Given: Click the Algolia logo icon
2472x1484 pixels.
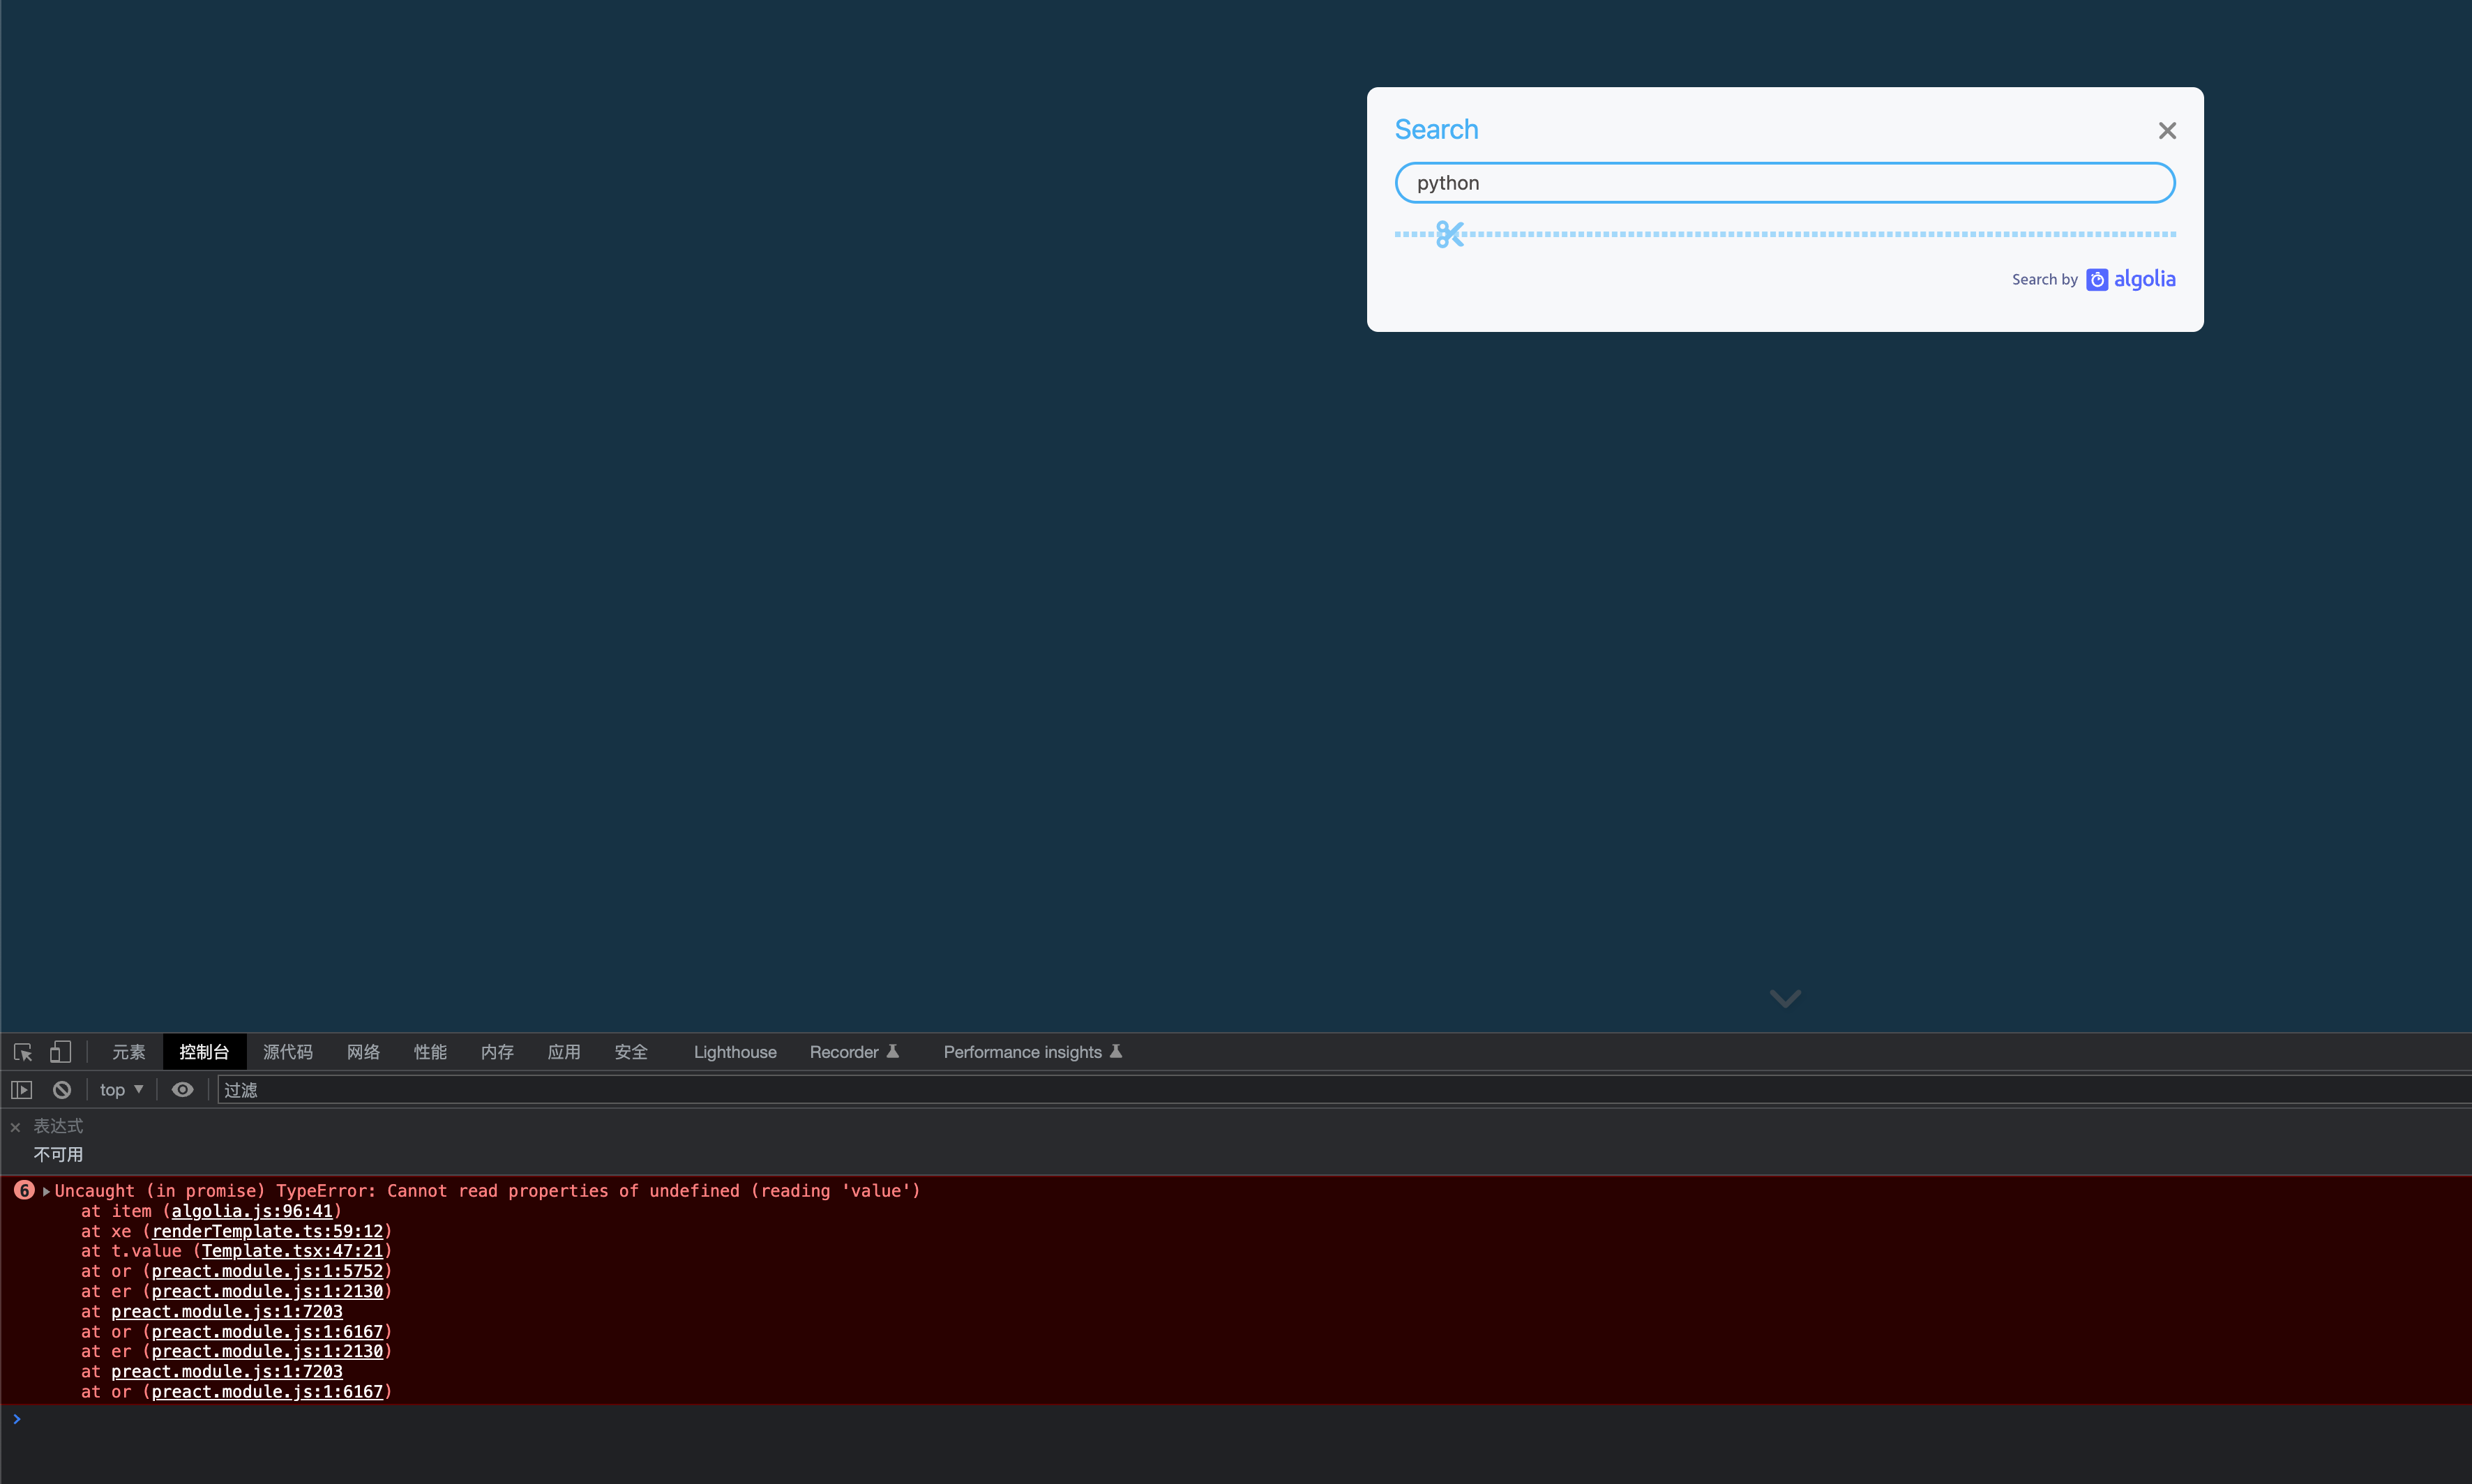Looking at the screenshot, I should click(x=2097, y=279).
